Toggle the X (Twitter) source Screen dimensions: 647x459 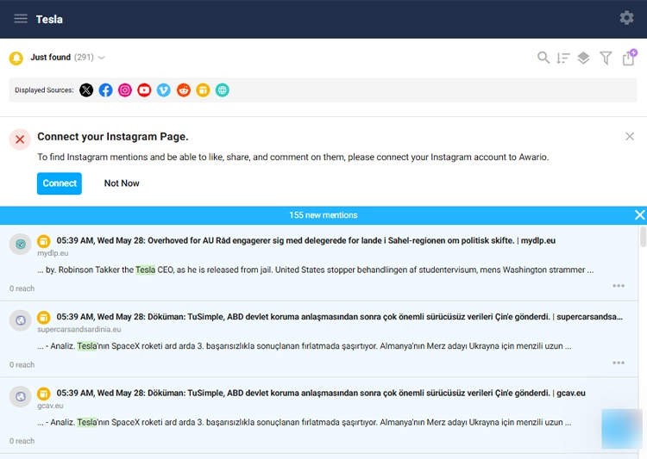tap(86, 90)
